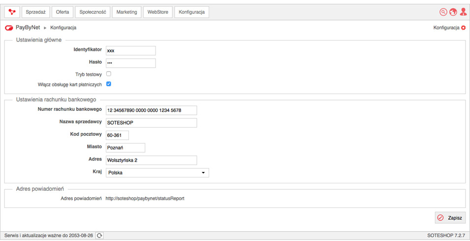Screen dimensions: 470x241
Task: Open the WebStore menu
Action: pyautogui.click(x=157, y=12)
